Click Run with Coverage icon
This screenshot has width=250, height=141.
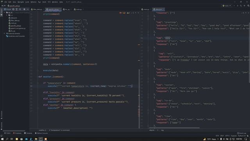pos(241,5)
